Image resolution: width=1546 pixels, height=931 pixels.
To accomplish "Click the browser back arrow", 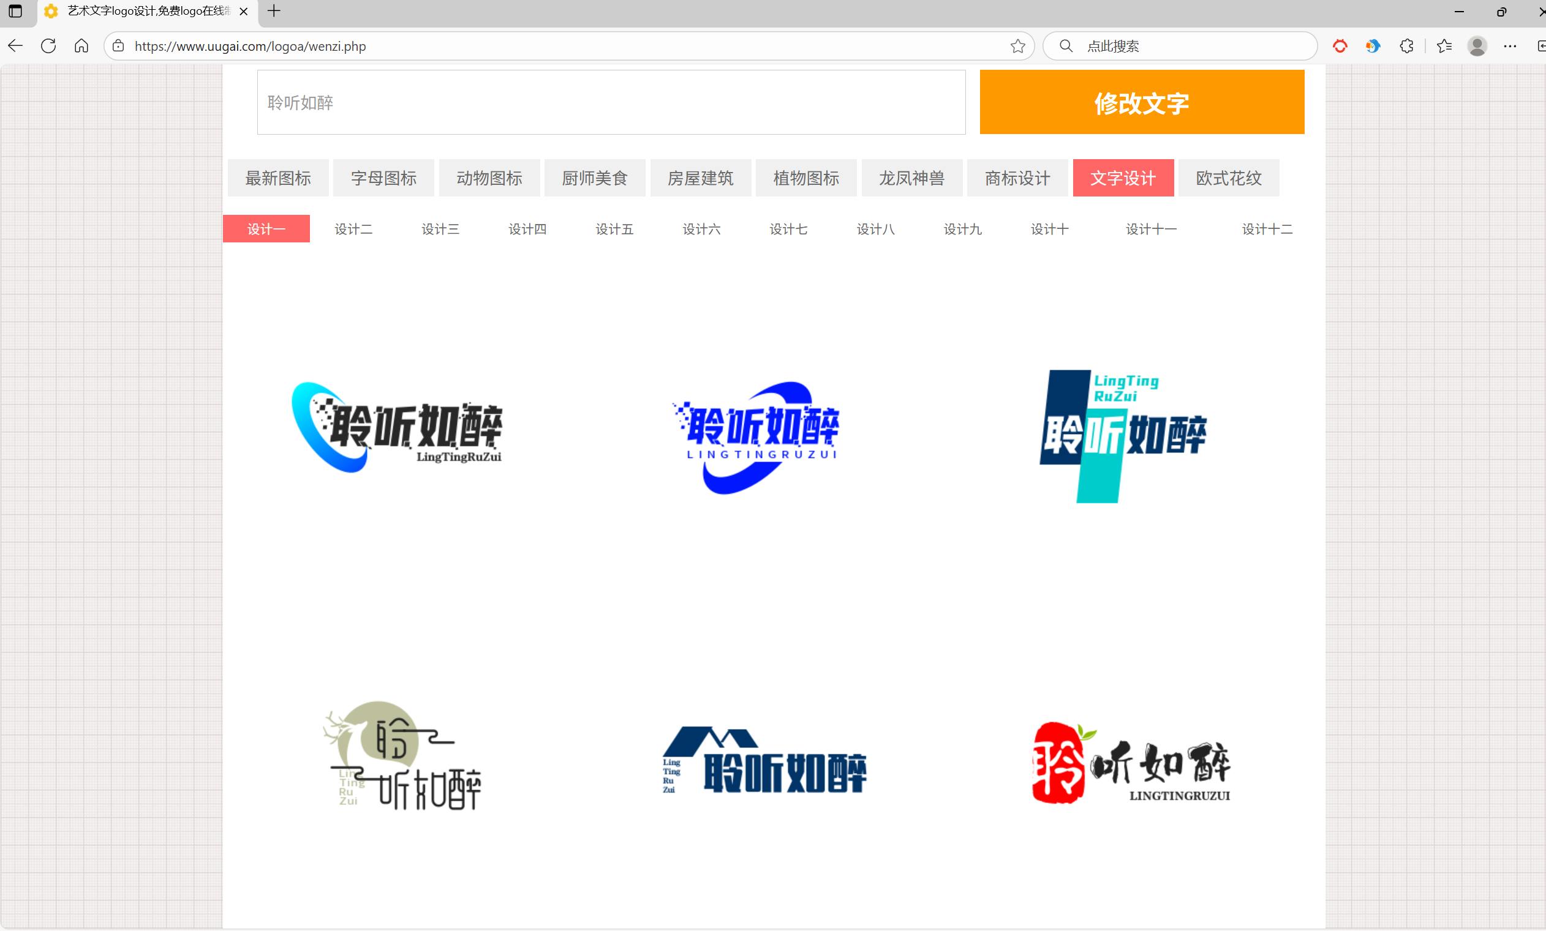I will (16, 46).
